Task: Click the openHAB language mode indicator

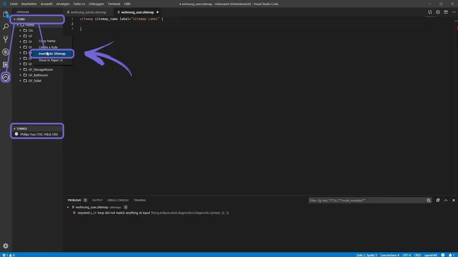Action: (x=431, y=255)
